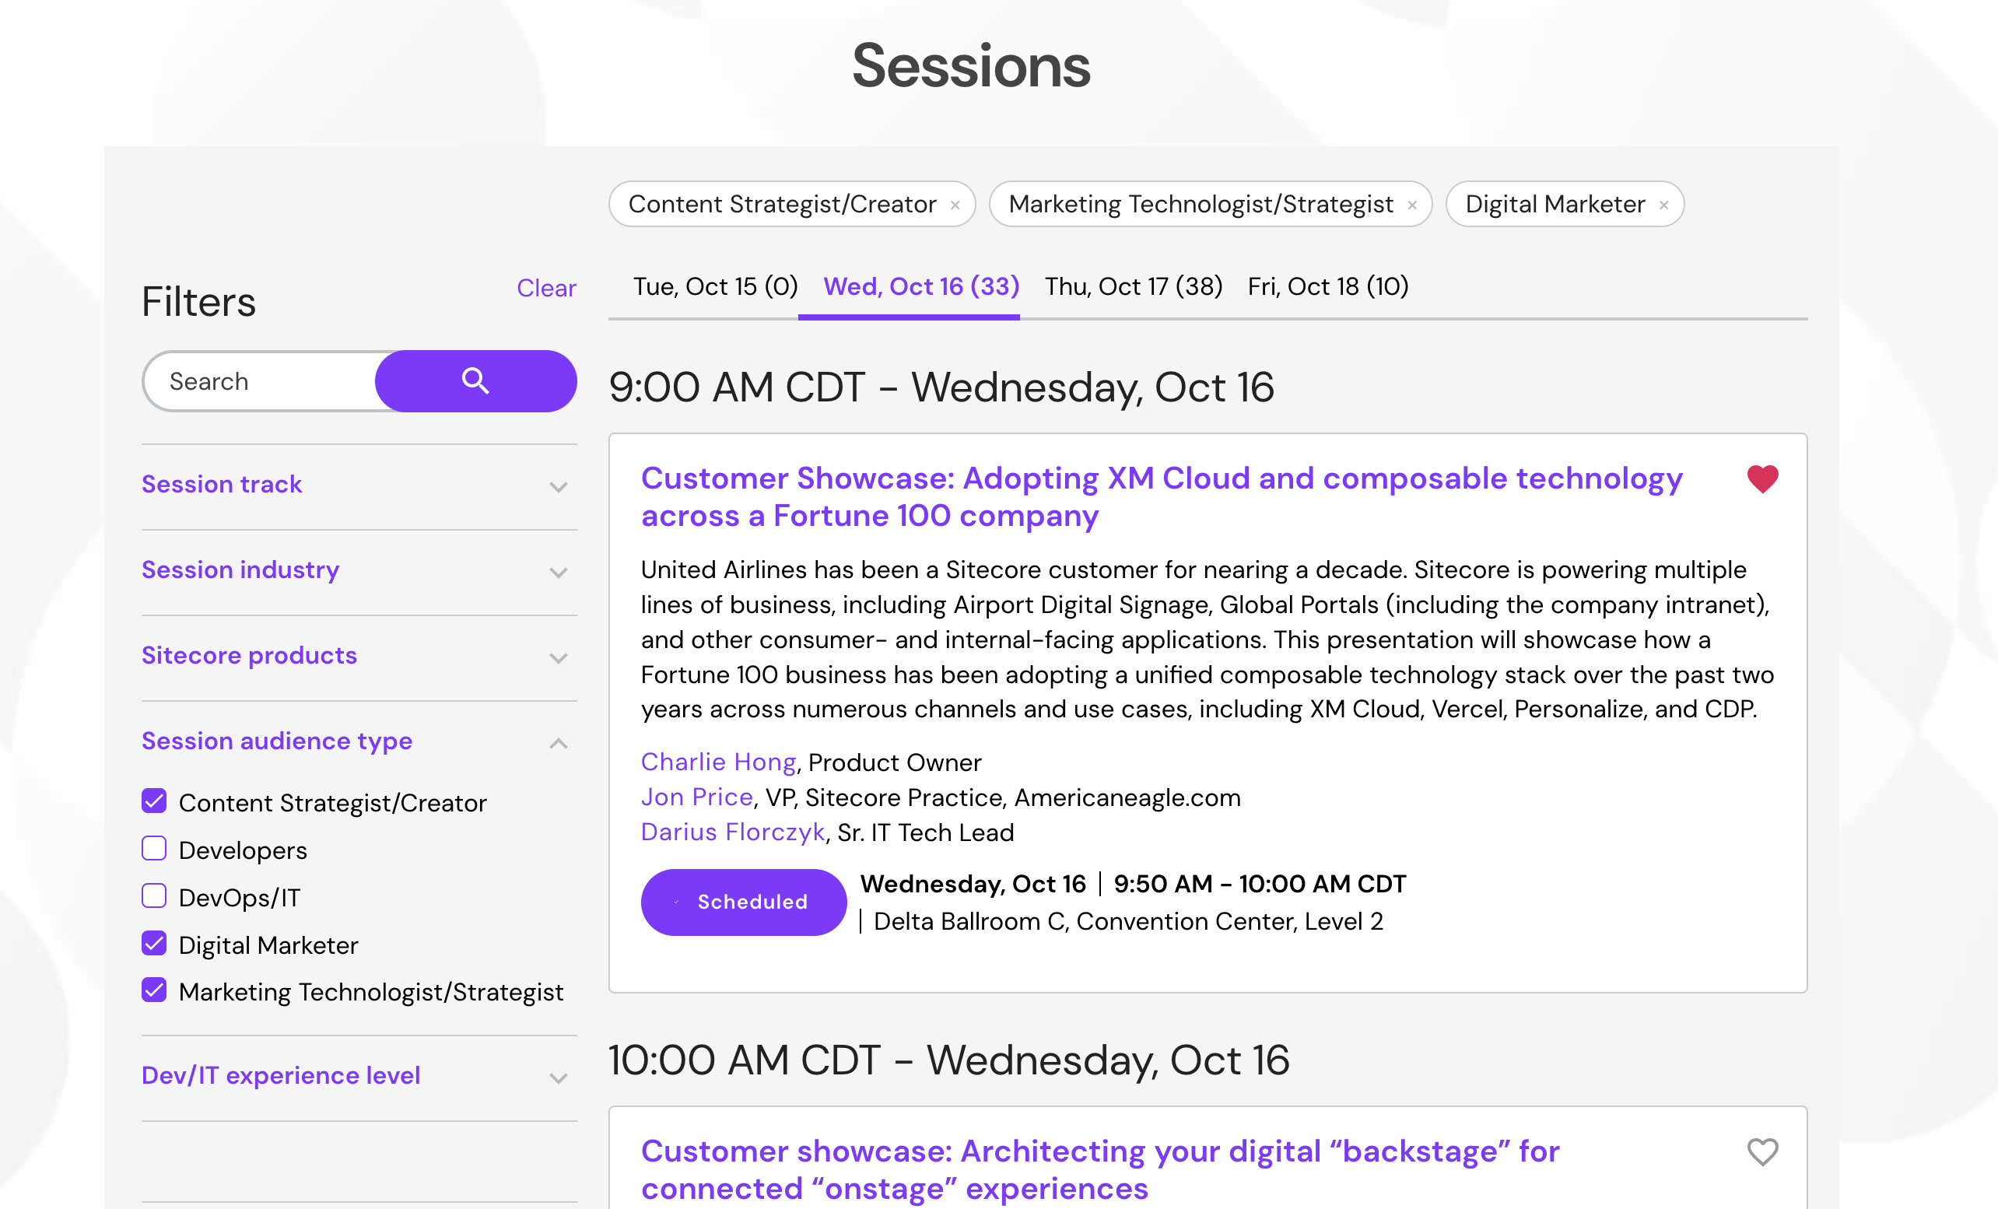The image size is (1998, 1209).
Task: Open speaker Jon Price's profile
Action: 696,797
